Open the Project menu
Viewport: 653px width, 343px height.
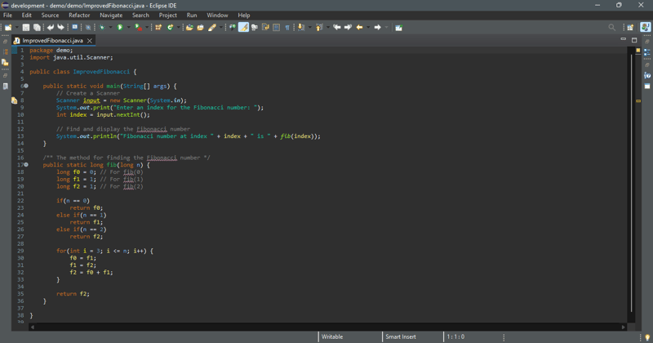[x=168, y=15]
